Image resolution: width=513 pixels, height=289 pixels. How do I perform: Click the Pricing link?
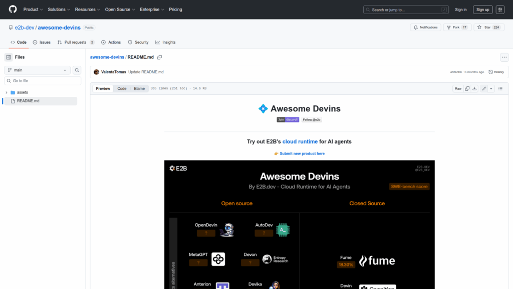pos(175,10)
